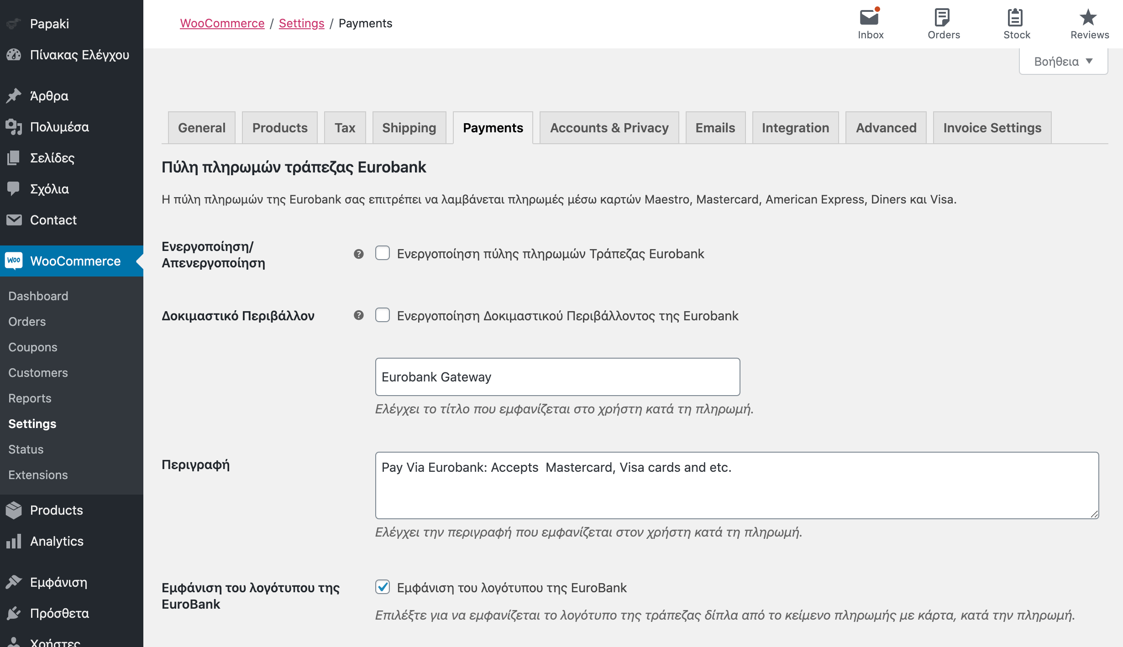Image resolution: width=1123 pixels, height=647 pixels.
Task: Switch to the Products settings tab
Action: (280, 128)
